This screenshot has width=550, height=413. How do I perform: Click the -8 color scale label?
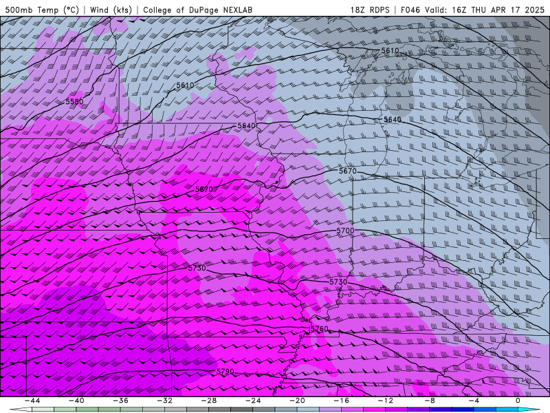coord(430,401)
